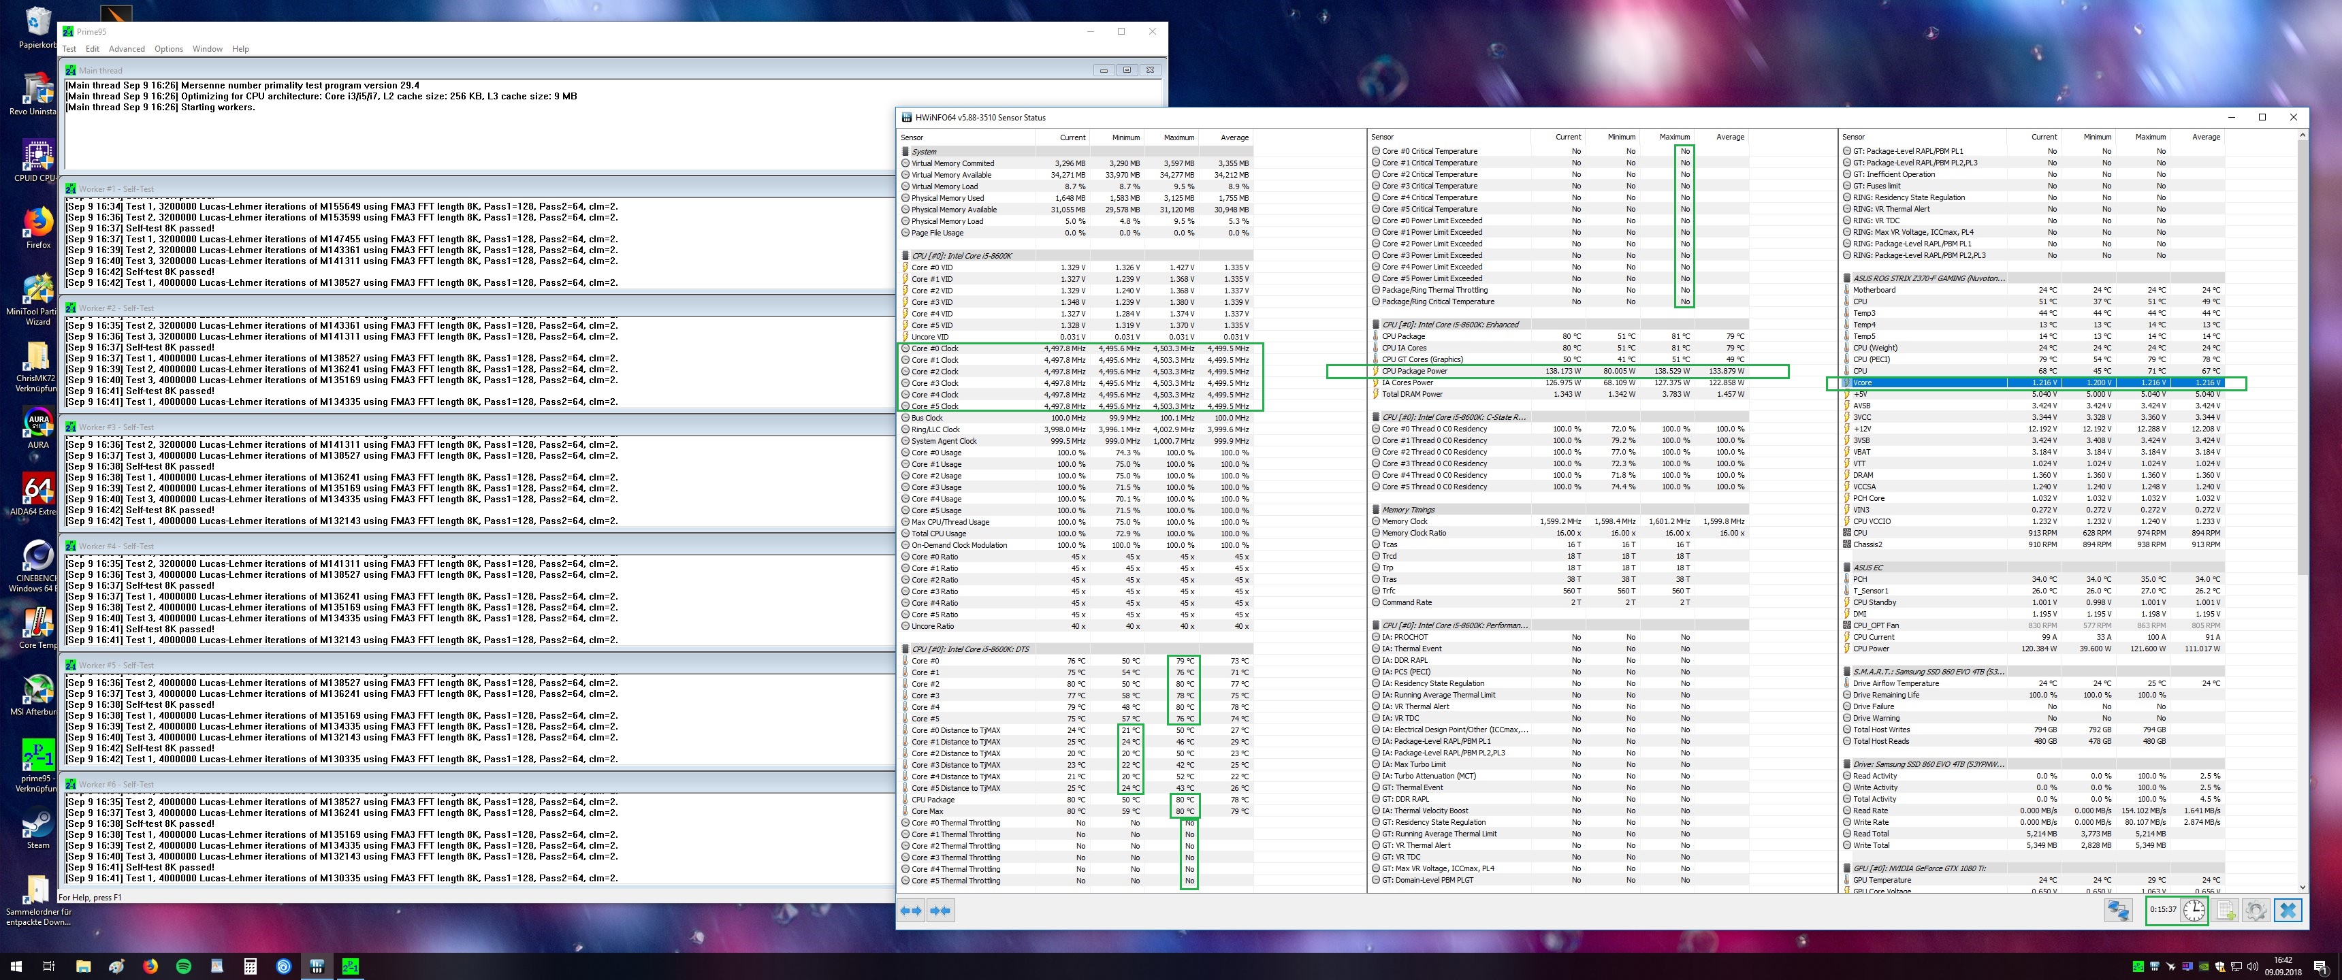Open File Explorer from the taskbar
This screenshot has height=980, width=2342.
pyautogui.click(x=83, y=966)
